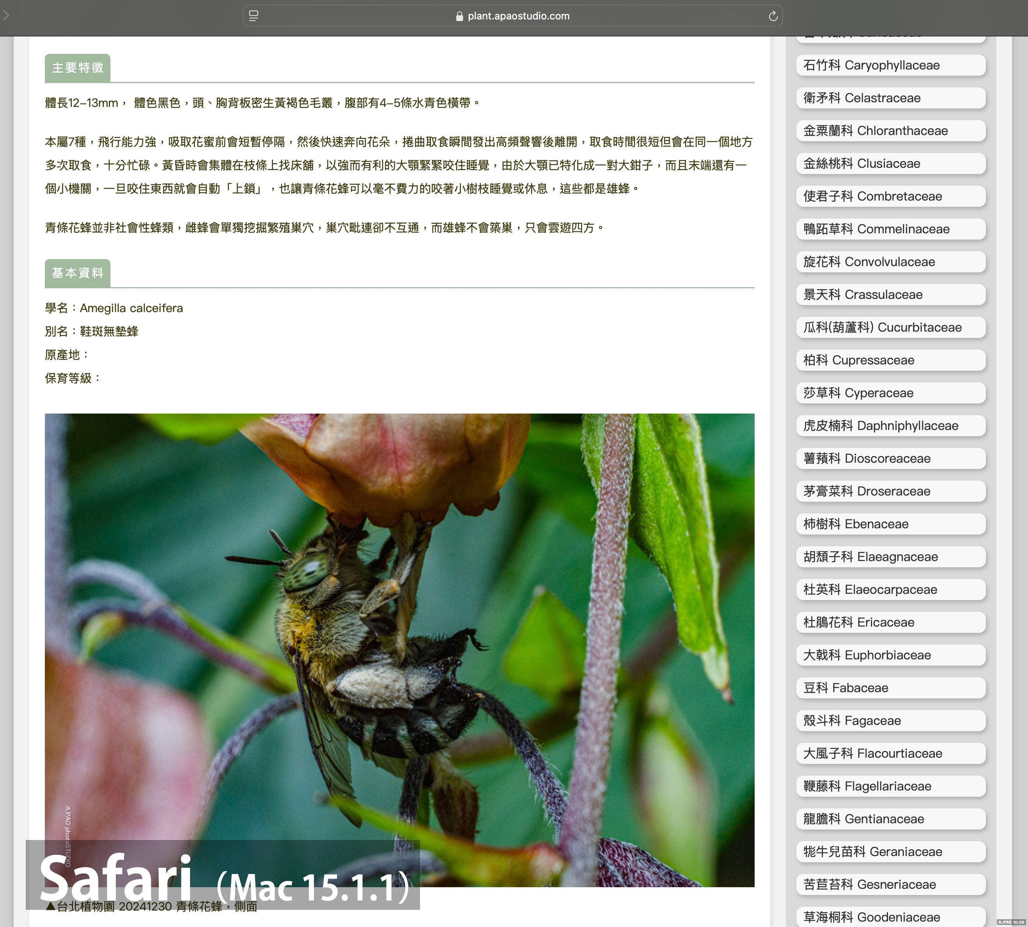1028x927 pixels.
Task: Click the bee side-view photo
Action: click(399, 637)
